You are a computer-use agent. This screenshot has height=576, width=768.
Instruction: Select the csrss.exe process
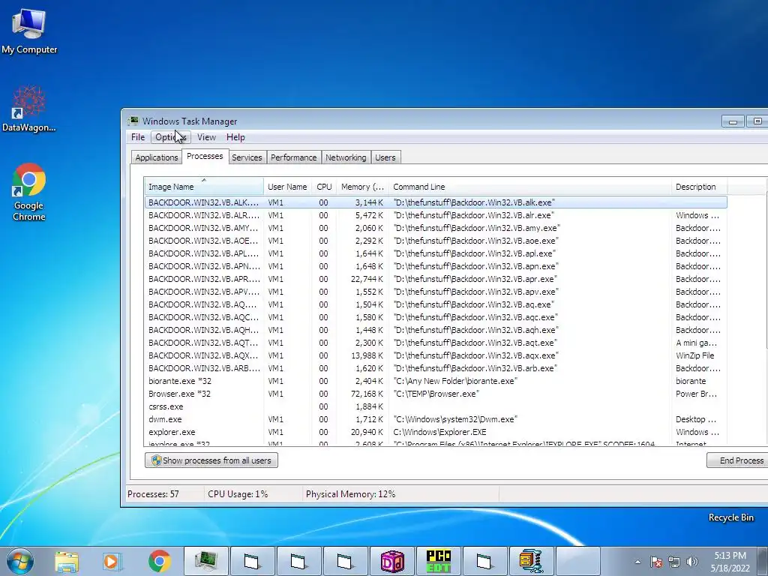436,406
